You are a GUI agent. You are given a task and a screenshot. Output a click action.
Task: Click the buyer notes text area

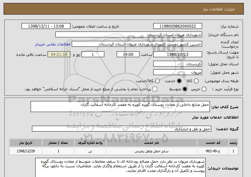coord(120,168)
